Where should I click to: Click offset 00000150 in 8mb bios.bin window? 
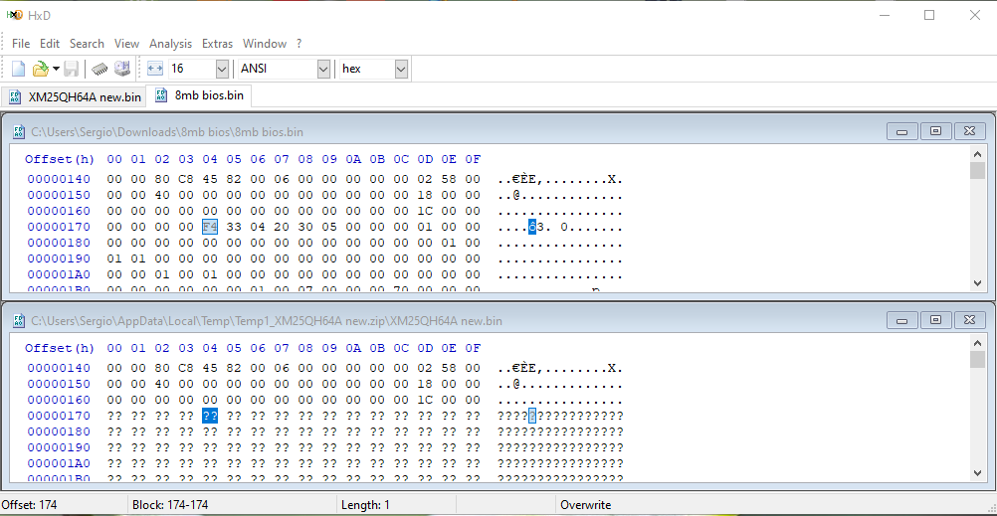59,195
